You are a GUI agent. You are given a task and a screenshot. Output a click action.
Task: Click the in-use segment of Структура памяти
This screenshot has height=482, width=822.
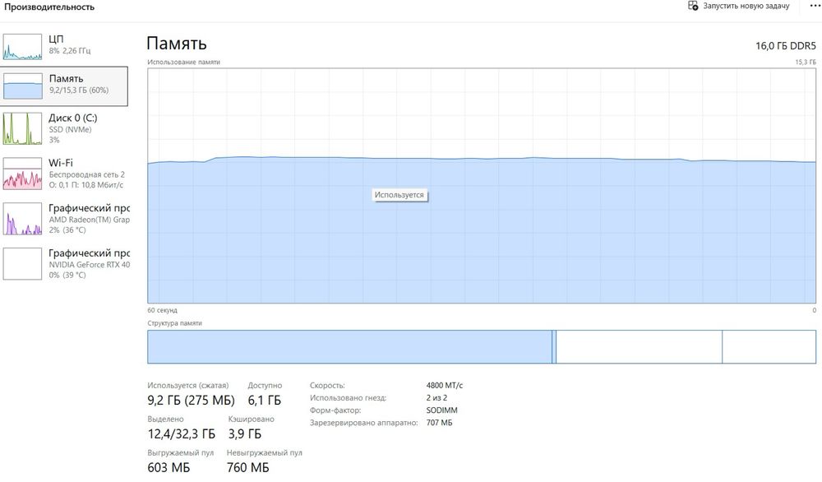(x=349, y=346)
